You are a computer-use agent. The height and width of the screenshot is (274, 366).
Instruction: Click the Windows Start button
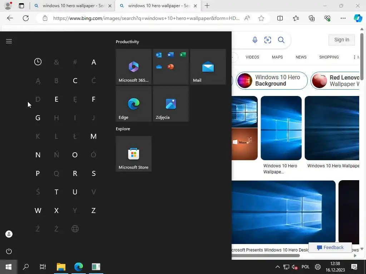point(9,267)
